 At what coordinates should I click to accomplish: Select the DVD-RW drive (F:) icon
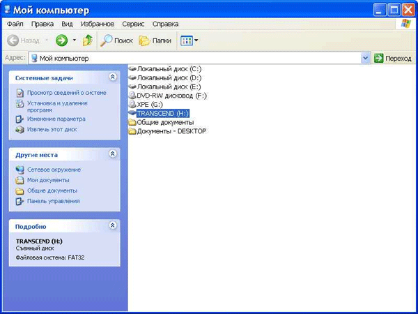tap(133, 95)
